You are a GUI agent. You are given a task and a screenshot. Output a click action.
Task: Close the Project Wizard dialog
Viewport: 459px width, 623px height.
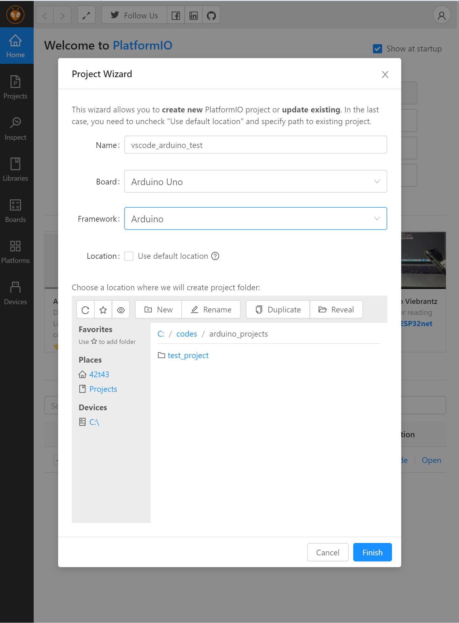tap(385, 74)
